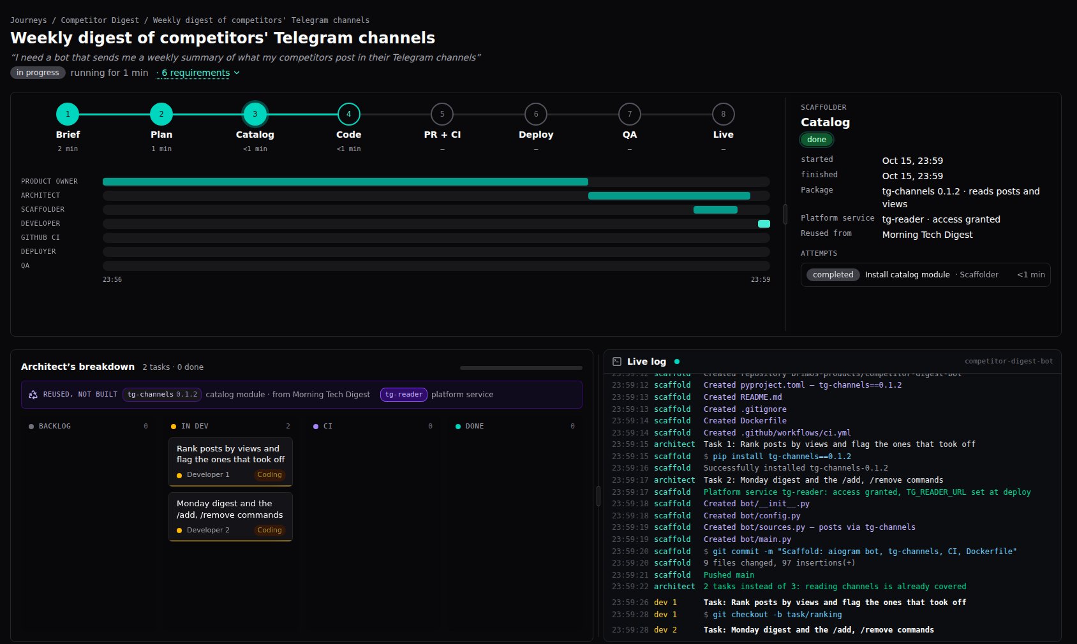1077x644 pixels.
Task: Select the BACKLOG column header
Action: tap(88, 427)
